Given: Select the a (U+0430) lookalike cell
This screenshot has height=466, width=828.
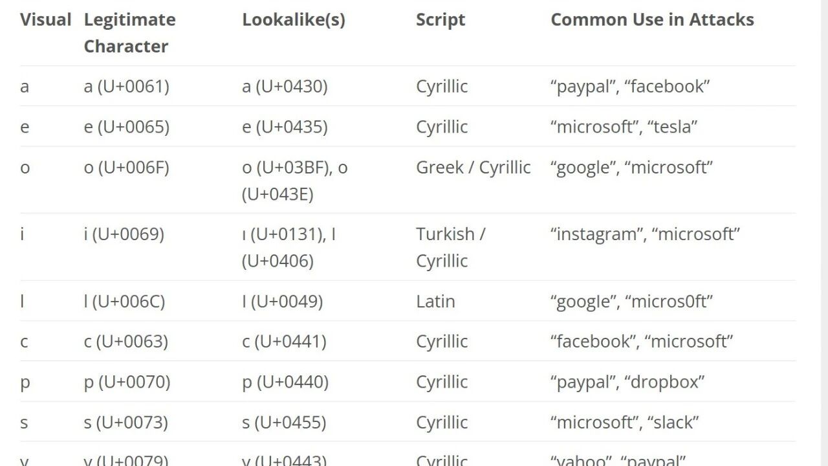Looking at the screenshot, I should (285, 86).
